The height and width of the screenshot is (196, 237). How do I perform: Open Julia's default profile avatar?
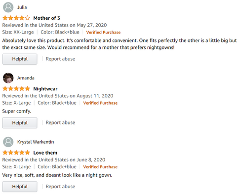[x=8, y=7]
